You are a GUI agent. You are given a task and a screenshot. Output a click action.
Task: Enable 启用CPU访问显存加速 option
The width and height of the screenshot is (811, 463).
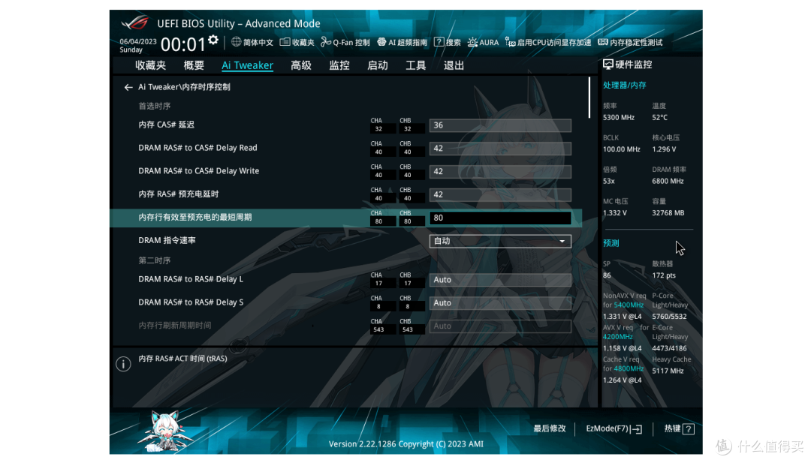click(511, 43)
